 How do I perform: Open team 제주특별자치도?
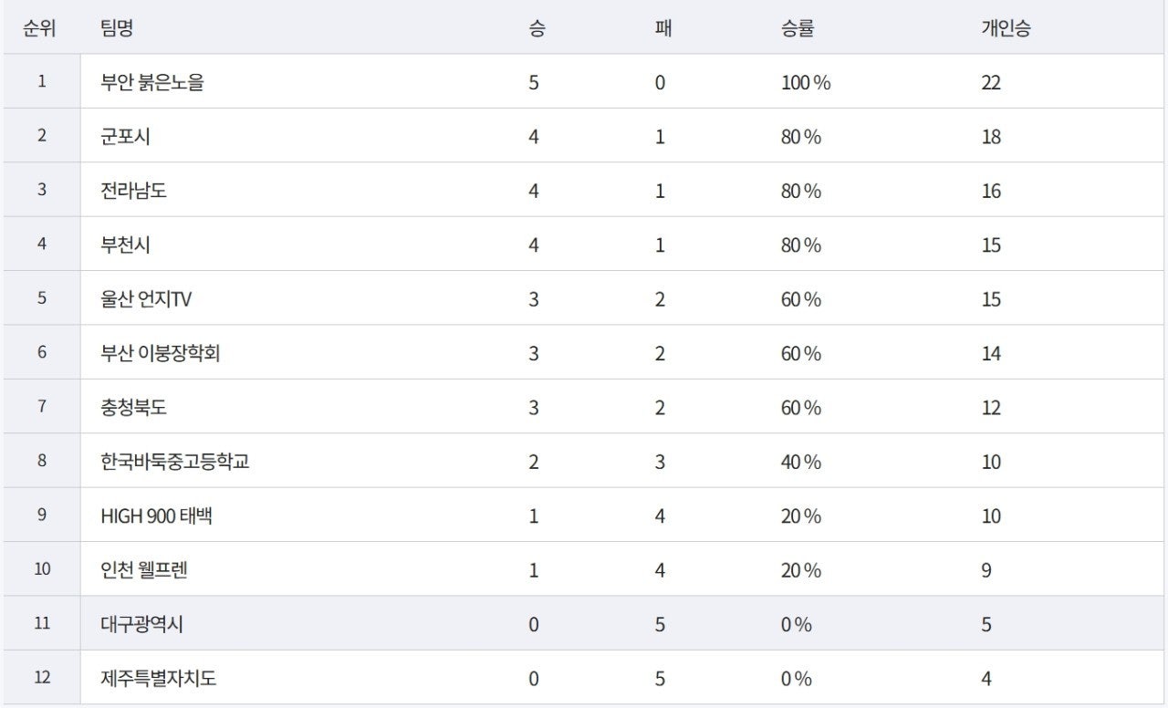click(159, 679)
